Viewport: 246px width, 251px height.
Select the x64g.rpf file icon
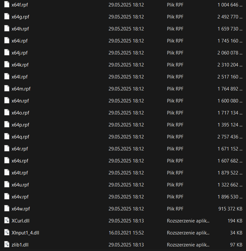pyautogui.click(x=7, y=17)
